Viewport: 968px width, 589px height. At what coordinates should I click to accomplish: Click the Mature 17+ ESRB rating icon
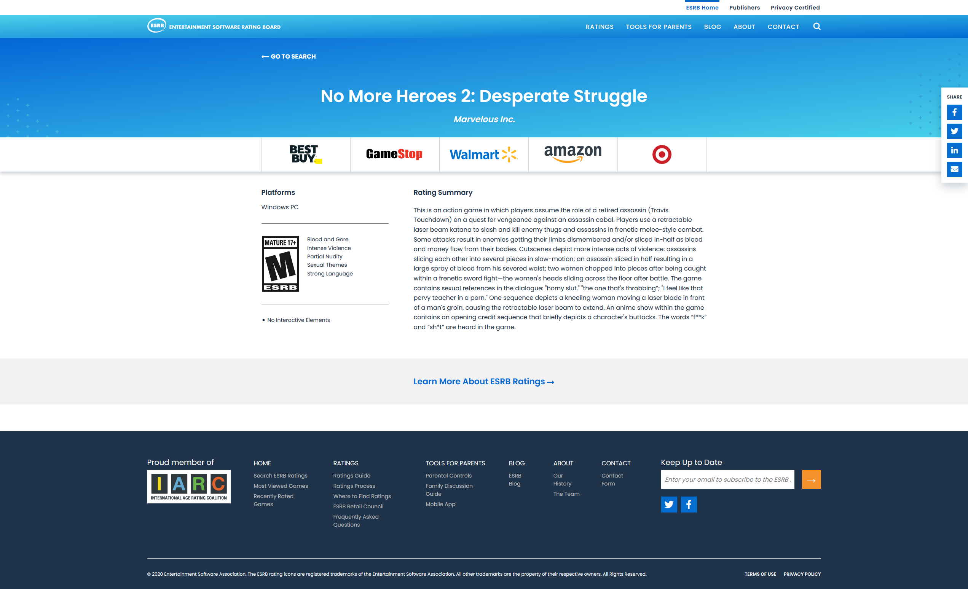coord(280,263)
